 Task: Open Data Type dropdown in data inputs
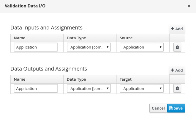coord(89,47)
